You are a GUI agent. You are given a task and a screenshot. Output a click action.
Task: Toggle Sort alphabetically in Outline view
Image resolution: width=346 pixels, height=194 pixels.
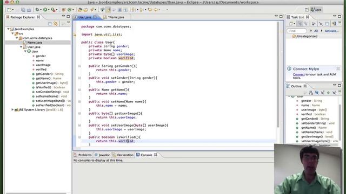point(311,93)
